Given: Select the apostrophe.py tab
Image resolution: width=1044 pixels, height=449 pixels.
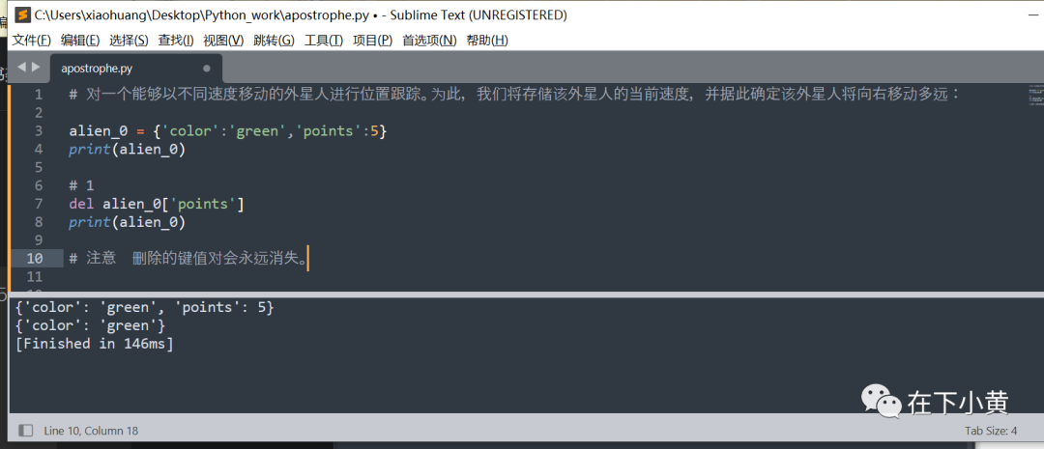Looking at the screenshot, I should [x=136, y=68].
